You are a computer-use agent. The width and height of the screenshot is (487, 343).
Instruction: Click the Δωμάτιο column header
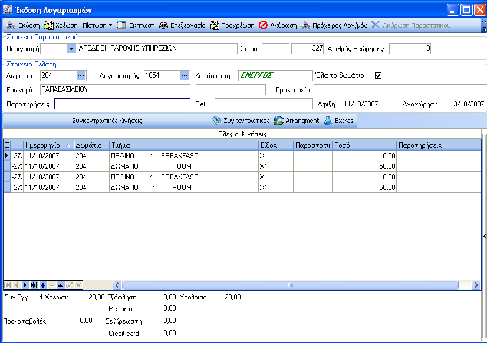tap(92, 145)
